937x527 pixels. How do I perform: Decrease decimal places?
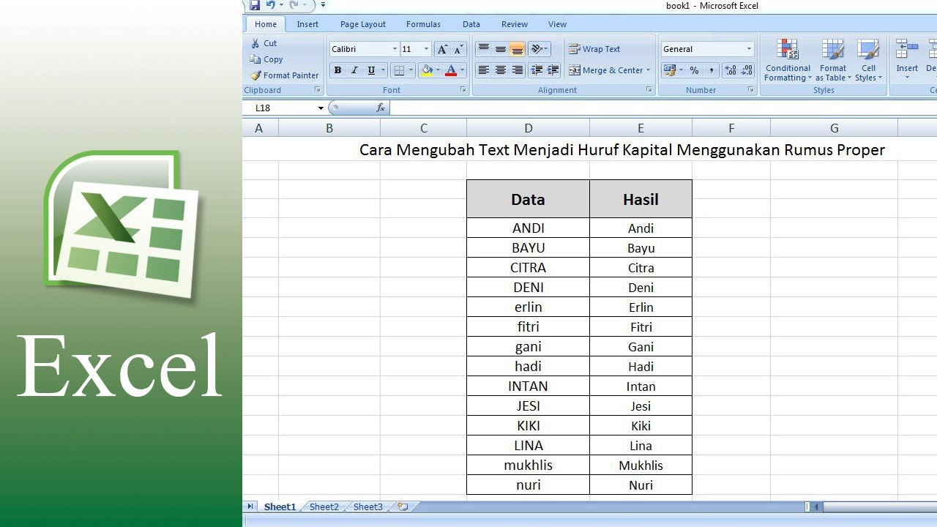coord(747,70)
